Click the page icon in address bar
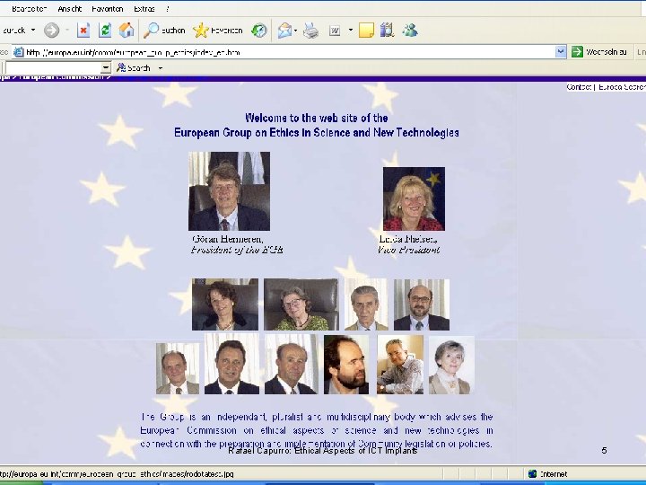The width and height of the screenshot is (646, 485). [x=19, y=52]
